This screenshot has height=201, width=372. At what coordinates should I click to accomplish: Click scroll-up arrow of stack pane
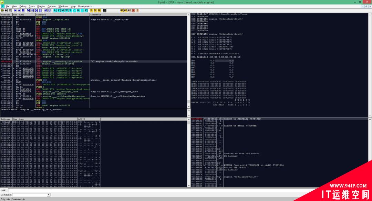click(x=370, y=120)
